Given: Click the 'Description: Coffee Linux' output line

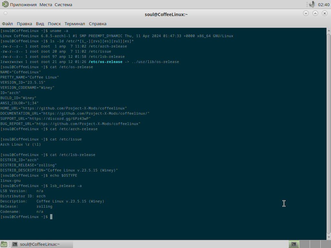Looking at the screenshot, I should [52, 201].
